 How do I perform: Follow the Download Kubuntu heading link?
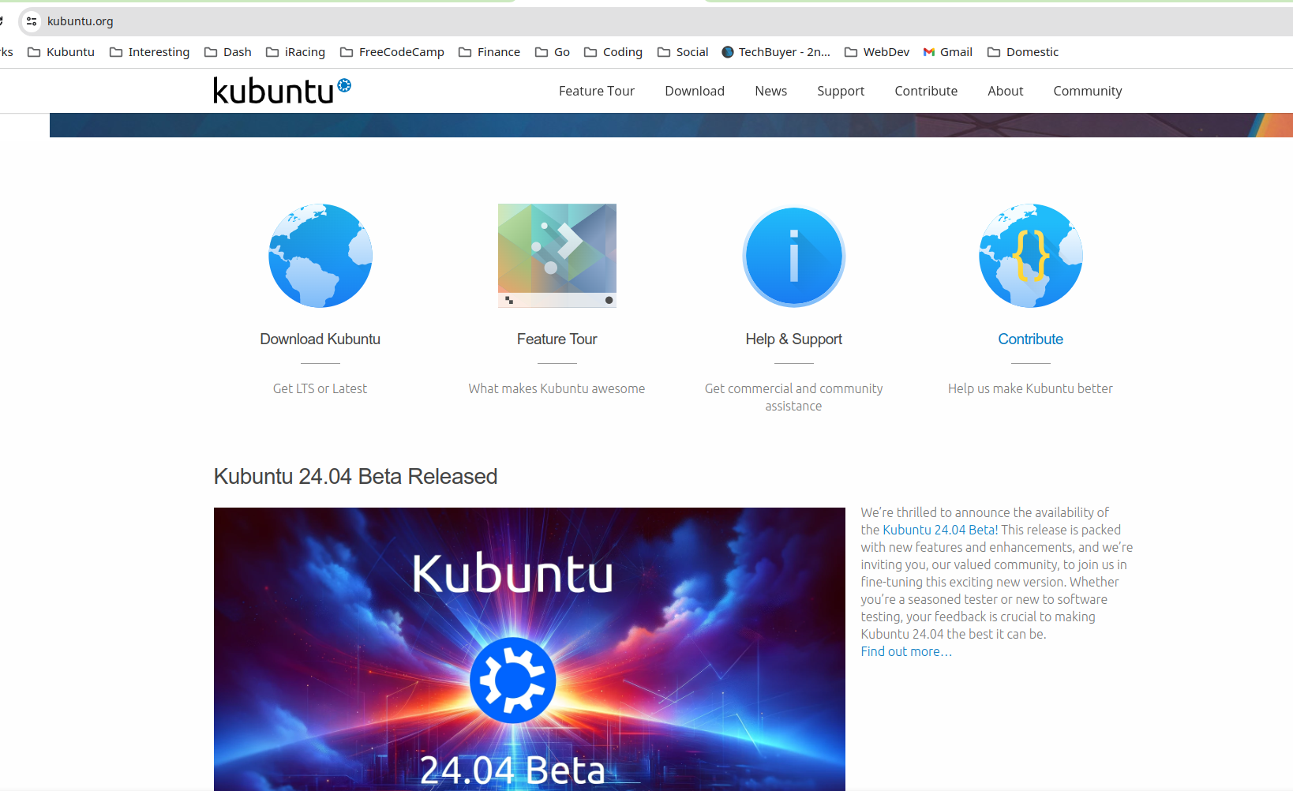click(x=320, y=339)
